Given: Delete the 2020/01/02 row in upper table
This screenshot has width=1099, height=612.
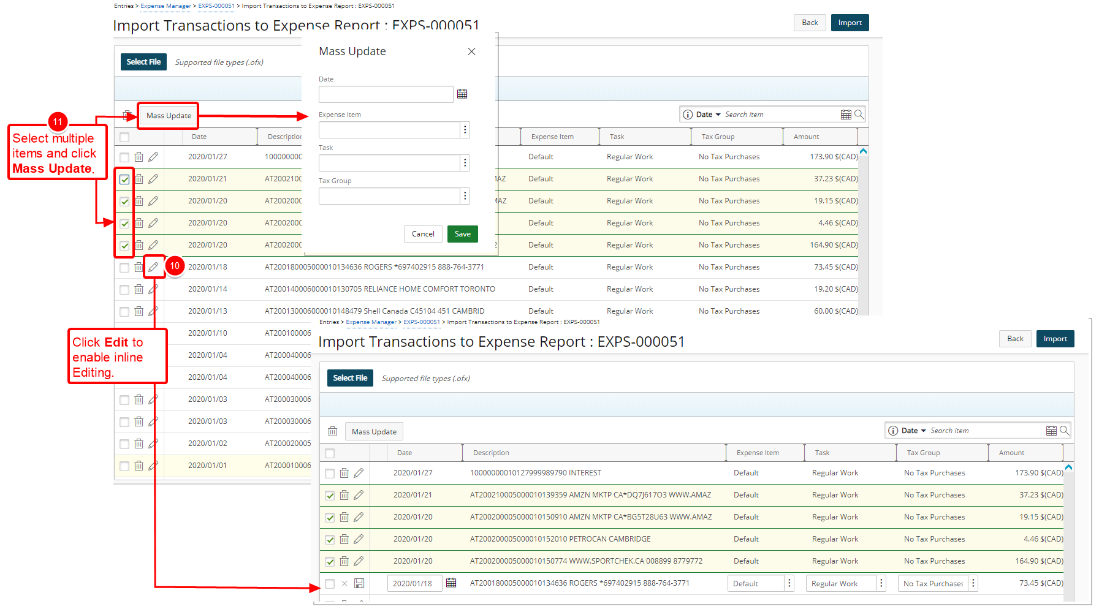Looking at the screenshot, I should coord(139,444).
